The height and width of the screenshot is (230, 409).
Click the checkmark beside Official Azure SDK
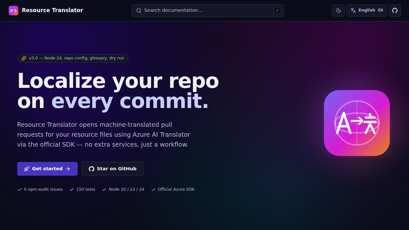[x=154, y=189]
